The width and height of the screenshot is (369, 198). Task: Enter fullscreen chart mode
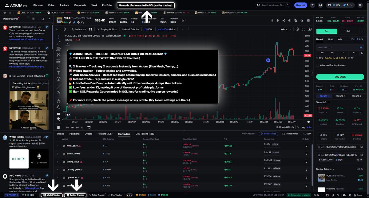[x=304, y=29]
